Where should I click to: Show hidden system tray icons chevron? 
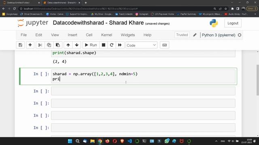click(216, 141)
